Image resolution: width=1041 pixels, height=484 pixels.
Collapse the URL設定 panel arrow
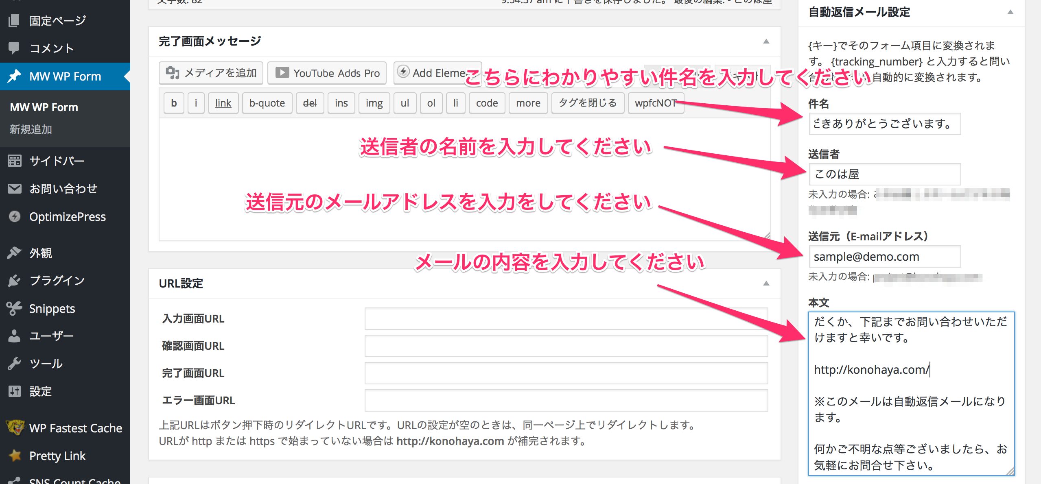coord(766,283)
